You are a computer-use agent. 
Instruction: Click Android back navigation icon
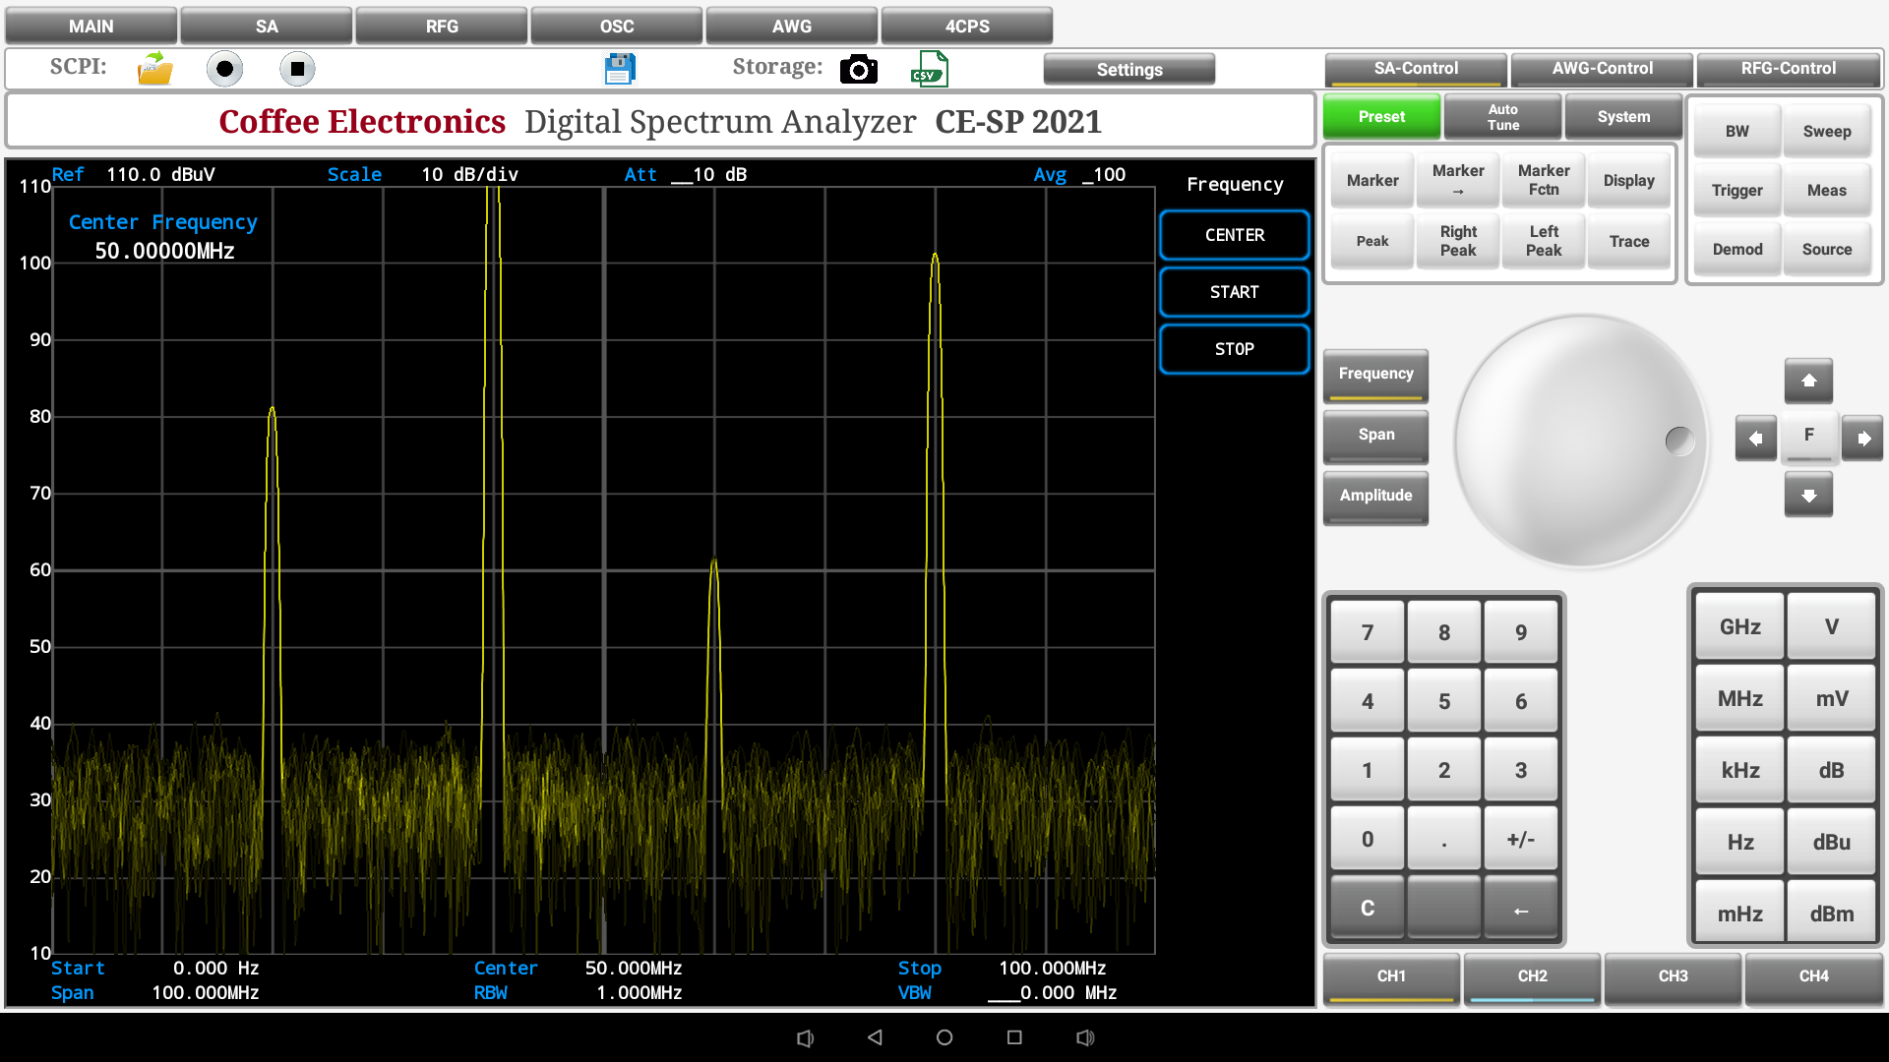pos(875,1037)
